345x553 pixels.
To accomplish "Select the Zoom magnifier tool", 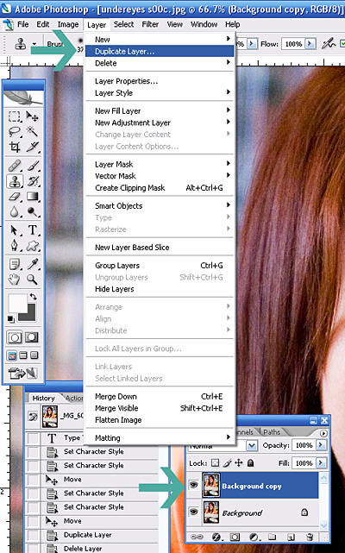I will tap(32, 280).
